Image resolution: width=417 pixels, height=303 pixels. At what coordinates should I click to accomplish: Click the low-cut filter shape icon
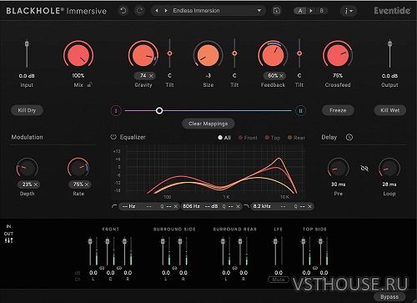(114, 206)
